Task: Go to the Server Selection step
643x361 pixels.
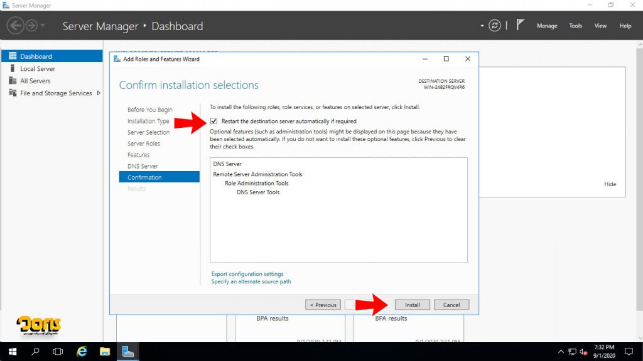Action: point(148,132)
